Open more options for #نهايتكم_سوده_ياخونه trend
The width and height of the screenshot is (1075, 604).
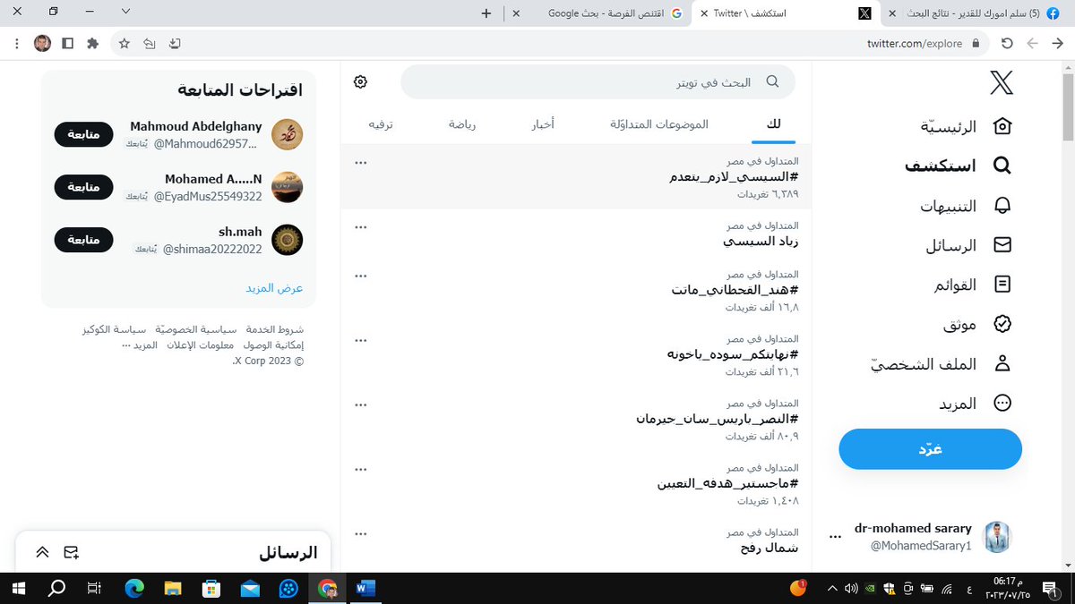[361, 340]
